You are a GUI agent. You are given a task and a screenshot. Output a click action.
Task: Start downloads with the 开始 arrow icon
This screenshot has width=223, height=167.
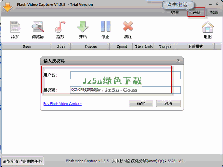83,27
